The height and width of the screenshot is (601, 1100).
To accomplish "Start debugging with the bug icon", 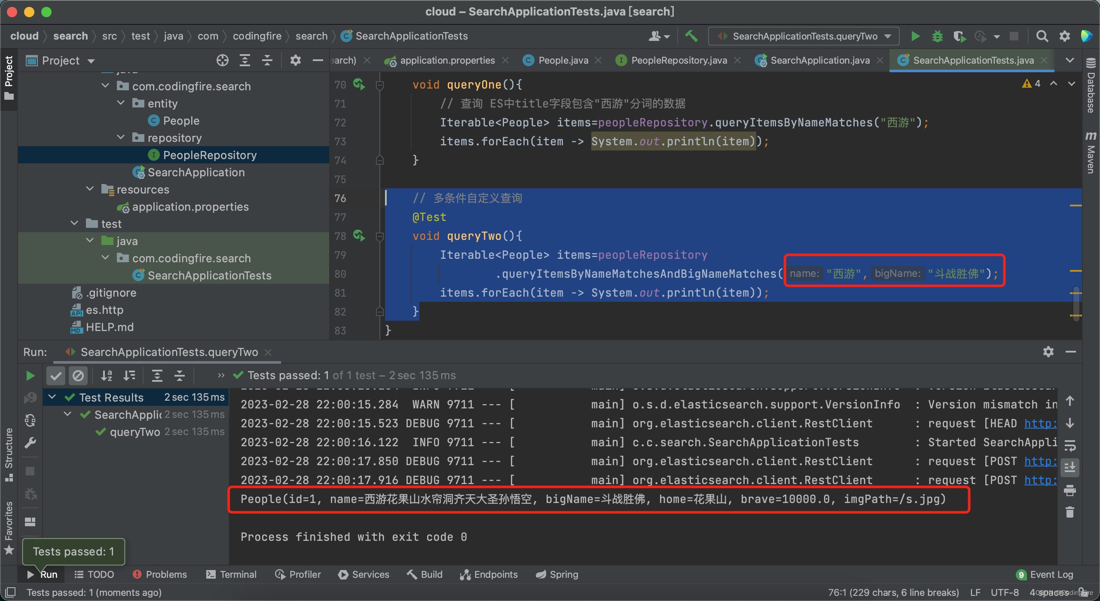I will pos(938,37).
